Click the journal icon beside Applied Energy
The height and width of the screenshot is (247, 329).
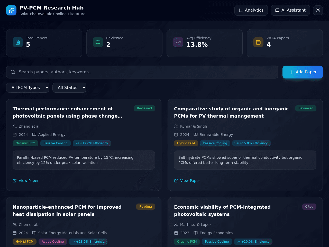34,135
